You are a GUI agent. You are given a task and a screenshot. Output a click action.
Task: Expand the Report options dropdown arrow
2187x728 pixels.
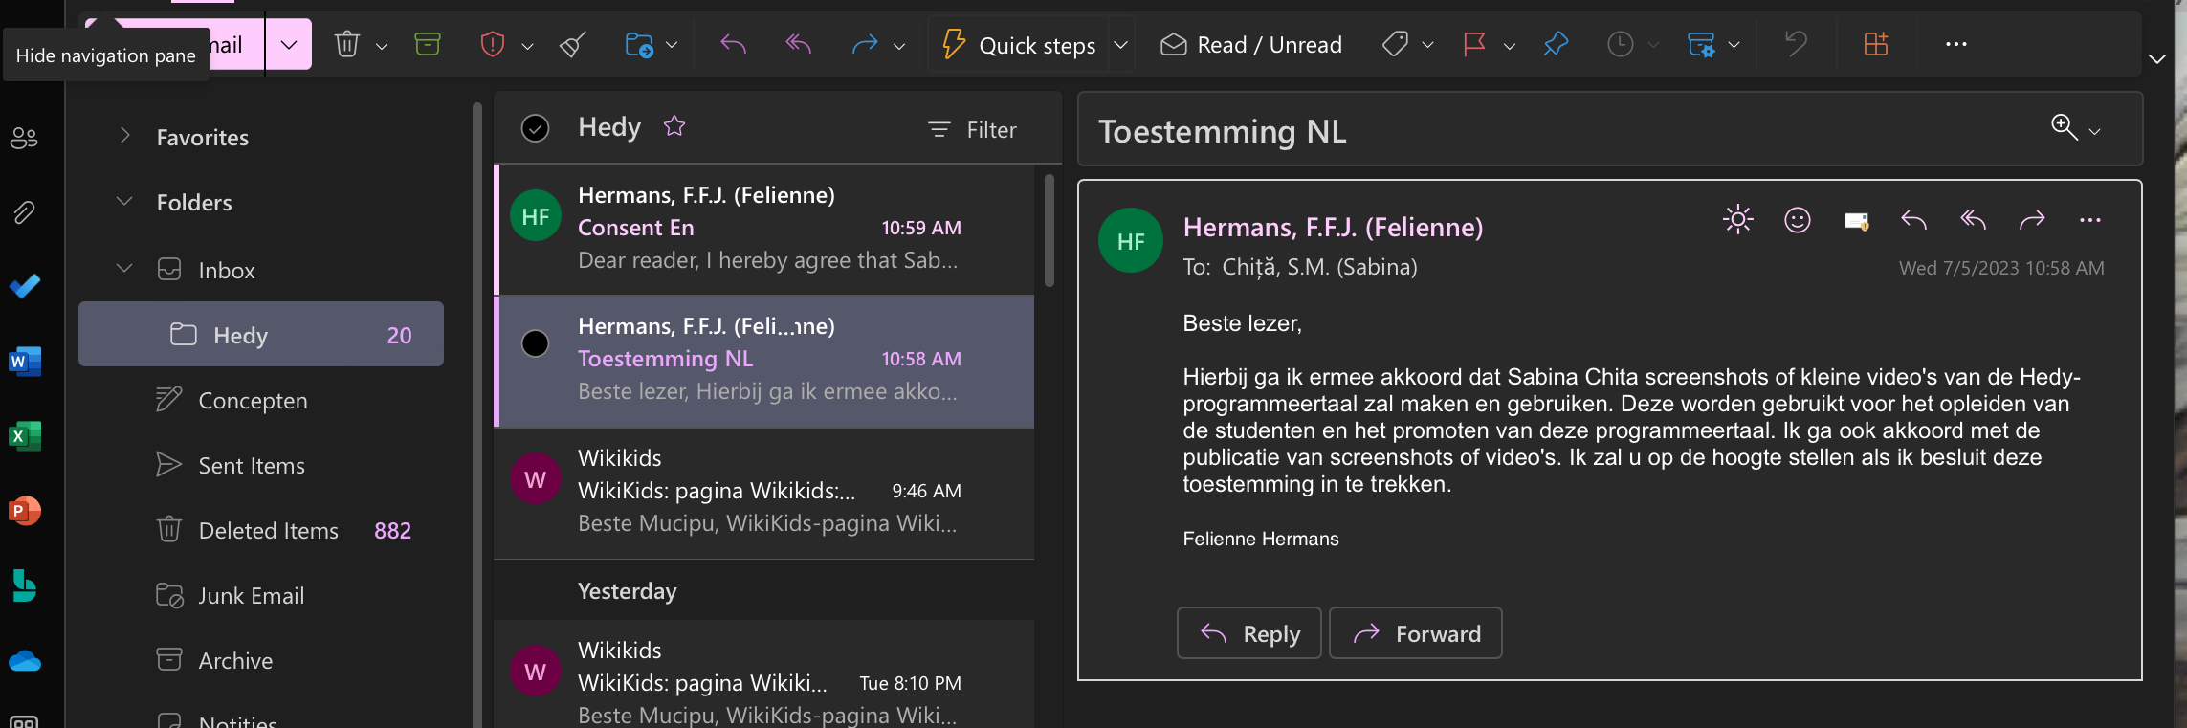click(x=527, y=46)
